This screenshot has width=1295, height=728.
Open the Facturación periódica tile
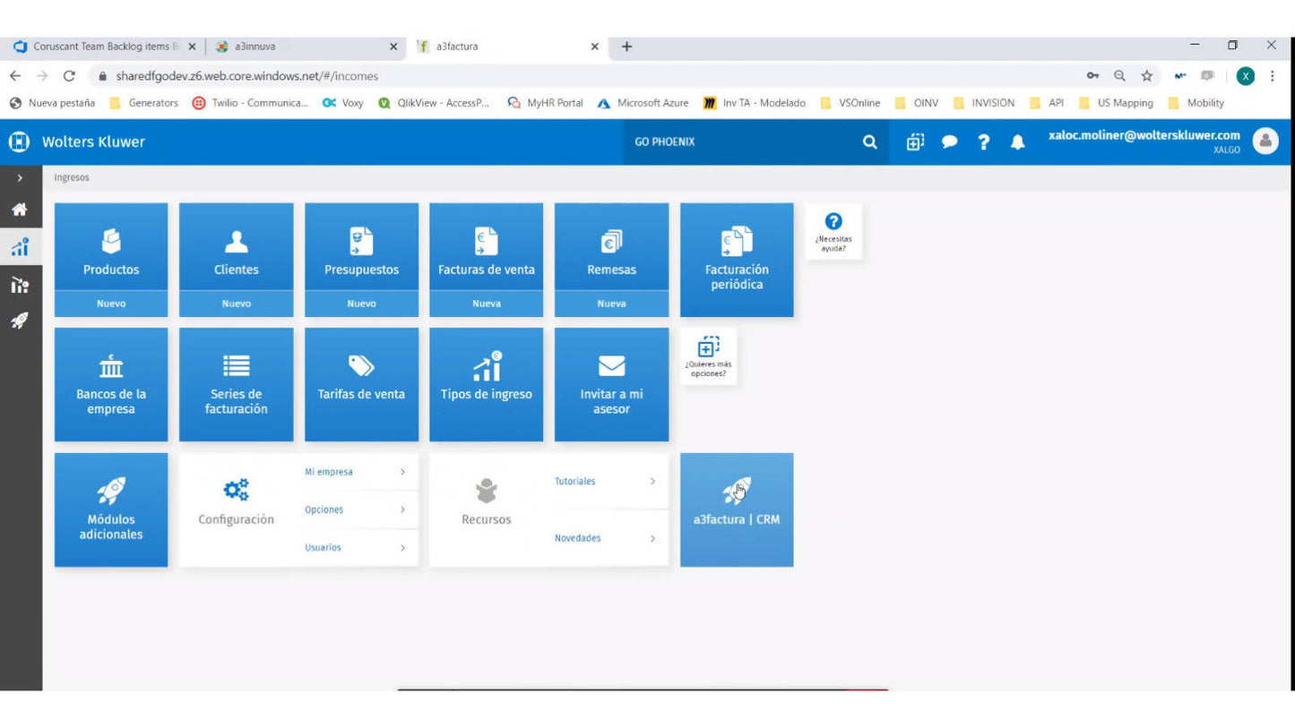(x=737, y=260)
